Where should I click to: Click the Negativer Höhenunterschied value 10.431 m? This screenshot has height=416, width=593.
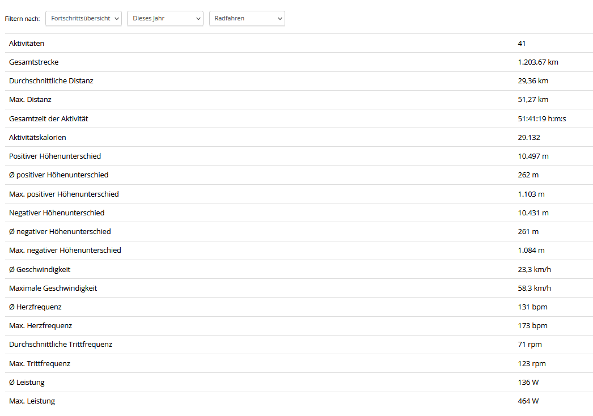(x=533, y=213)
